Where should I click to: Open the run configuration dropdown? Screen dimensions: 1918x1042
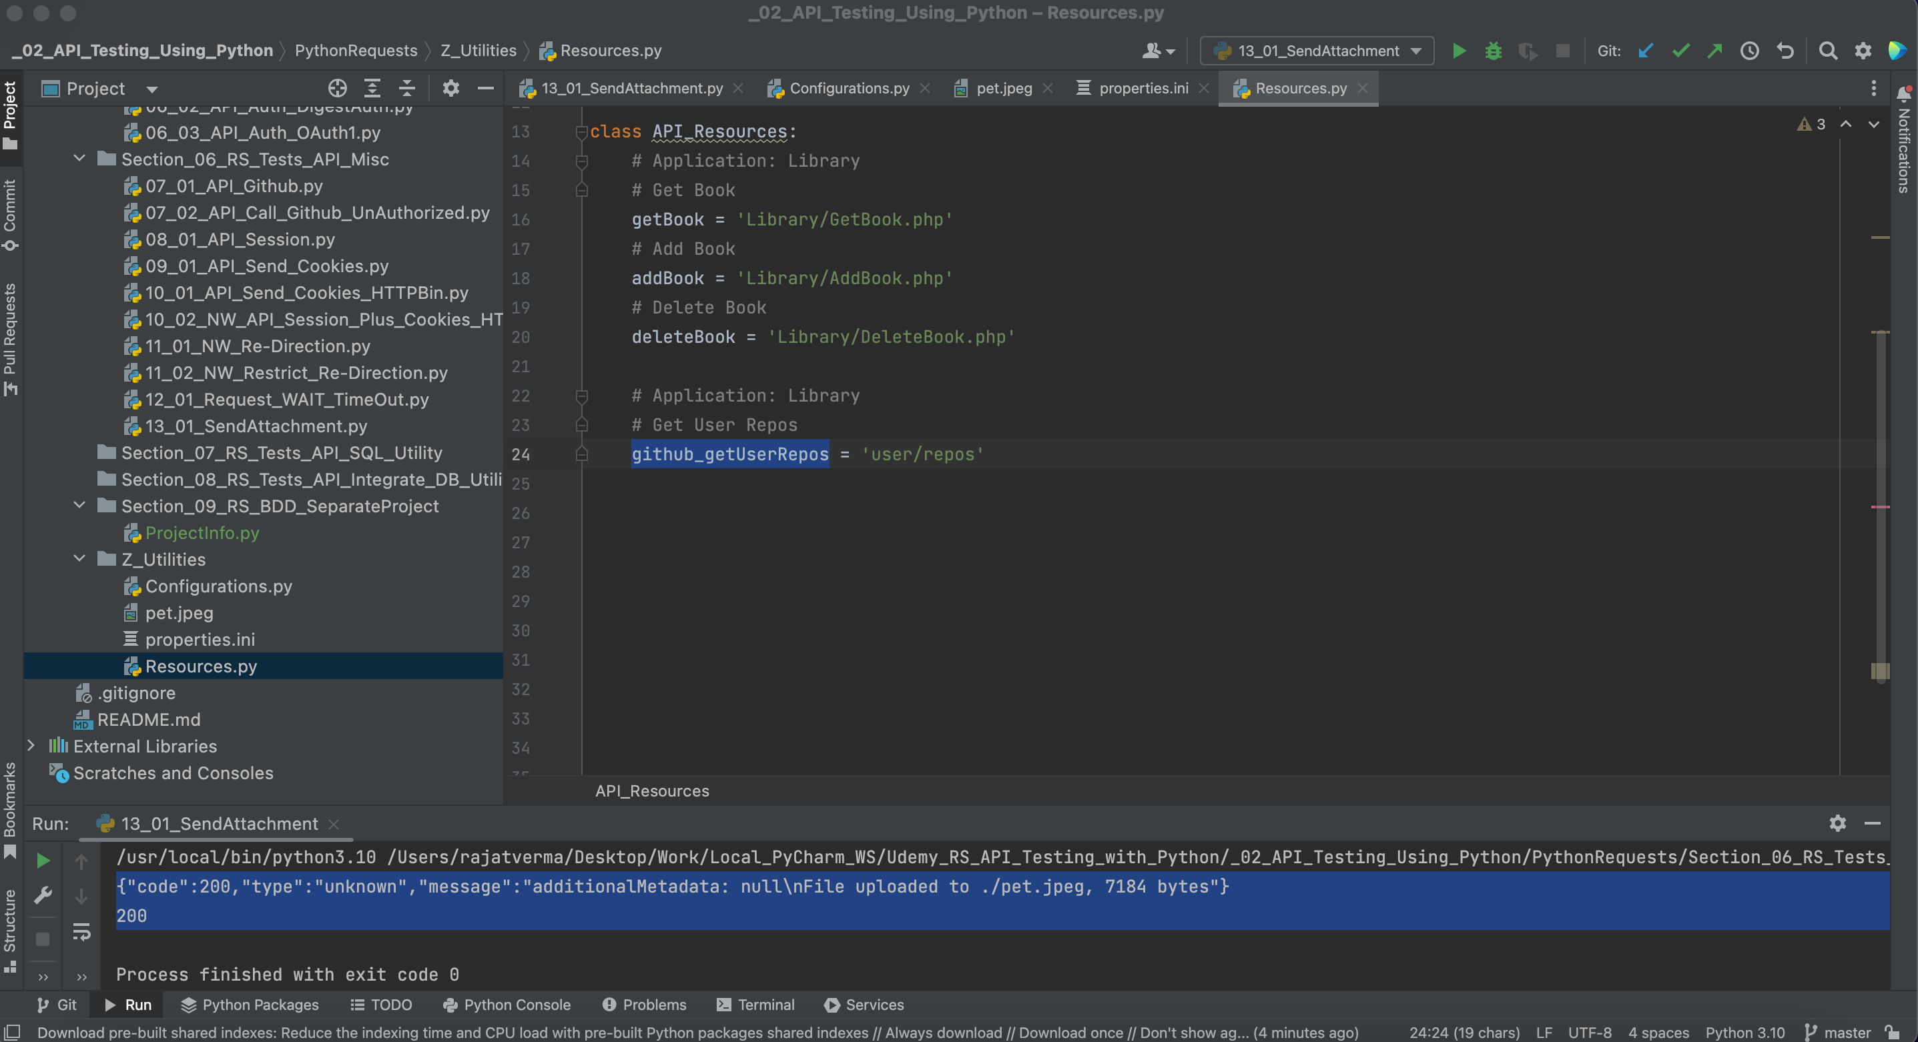pos(1317,51)
